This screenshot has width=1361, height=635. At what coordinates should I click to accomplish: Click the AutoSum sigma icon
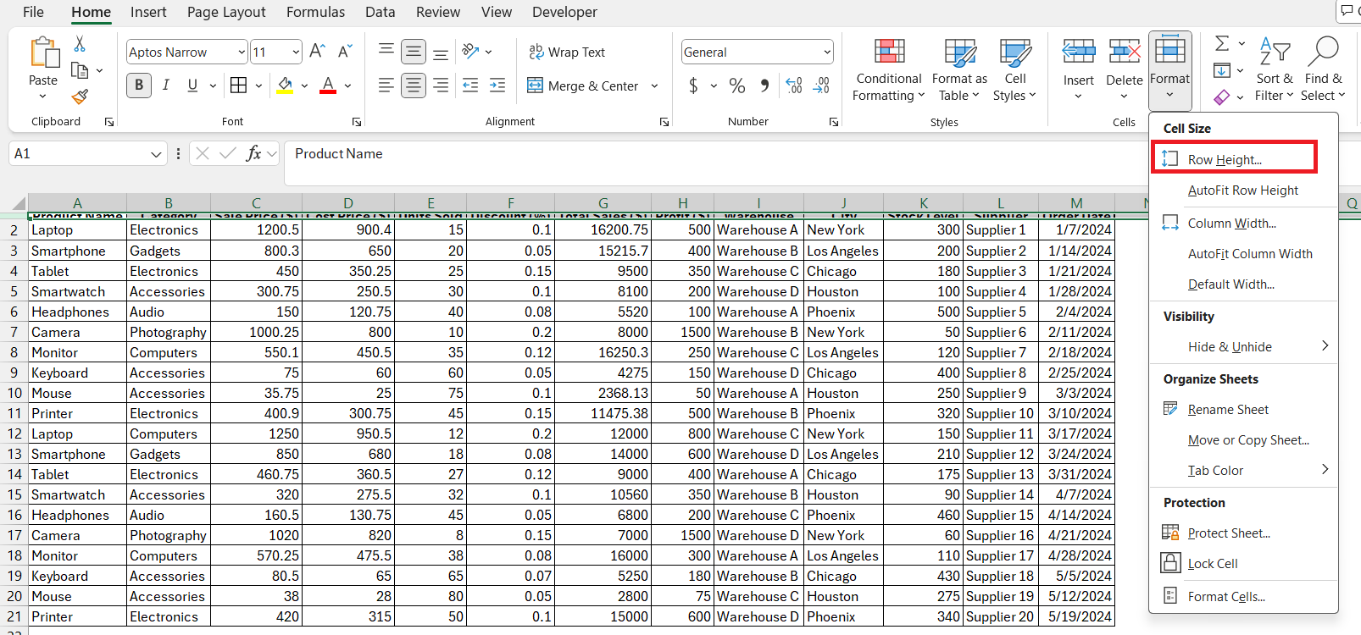pyautogui.click(x=1222, y=43)
